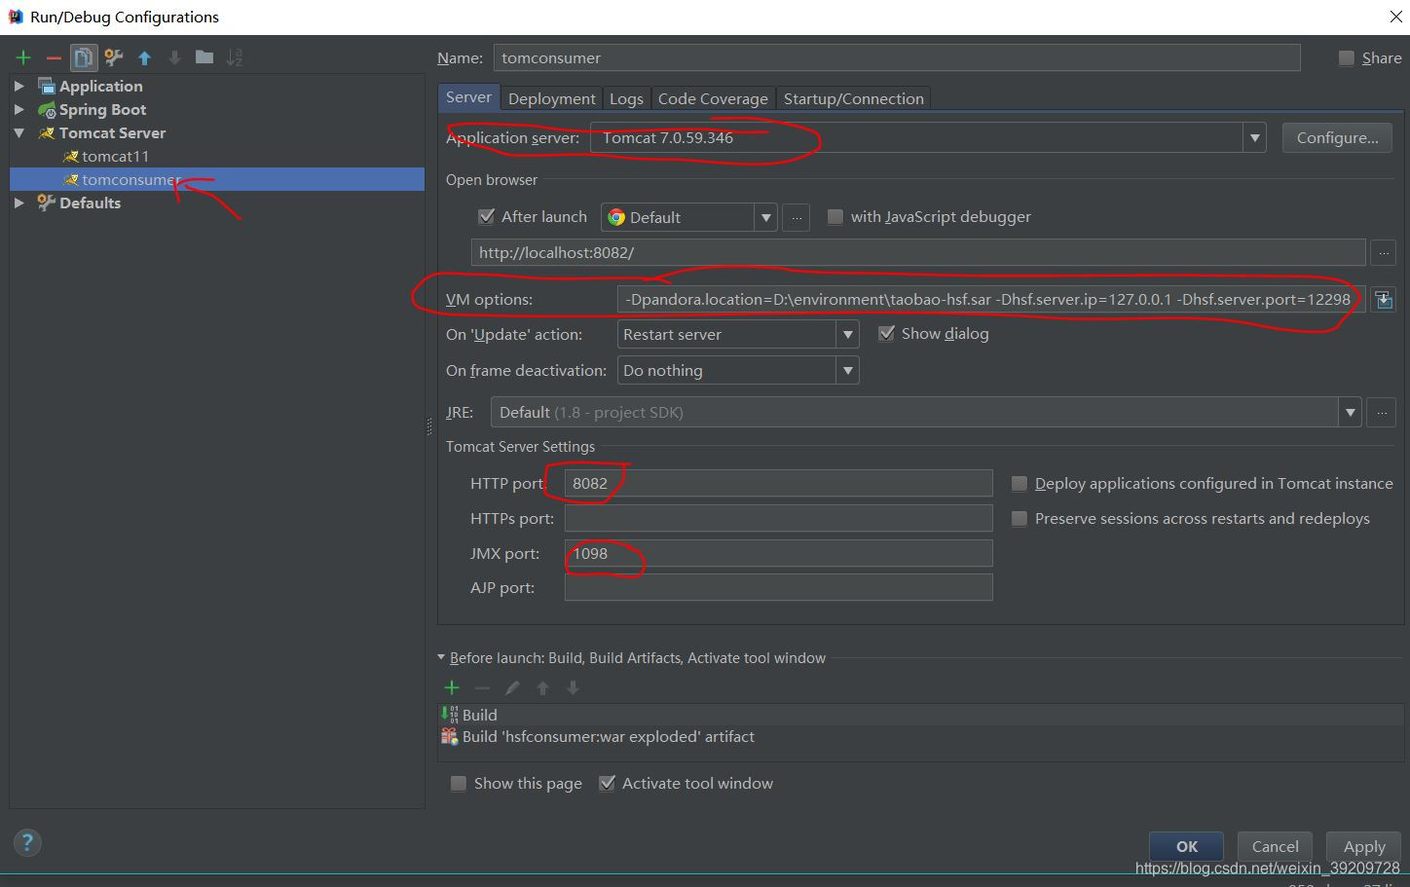The width and height of the screenshot is (1410, 887).
Task: Toggle the Share checkbox
Action: (1347, 58)
